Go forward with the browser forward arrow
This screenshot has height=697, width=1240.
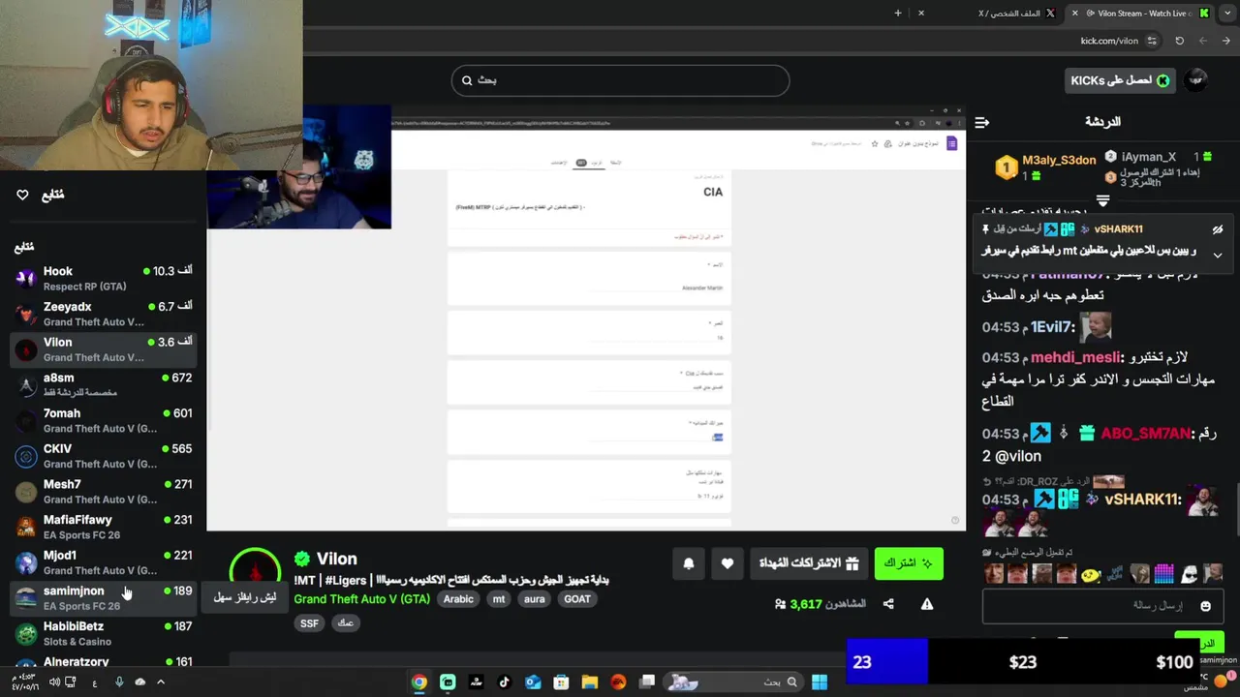(x=1203, y=41)
